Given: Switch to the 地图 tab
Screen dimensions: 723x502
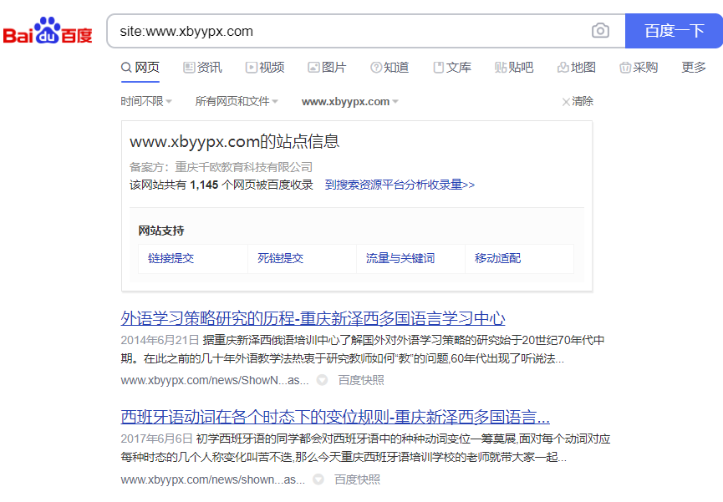Looking at the screenshot, I should click(577, 68).
